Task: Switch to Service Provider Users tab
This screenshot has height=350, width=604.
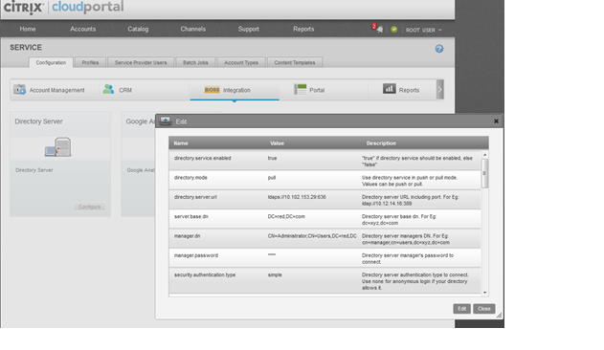Action: pyautogui.click(x=141, y=62)
